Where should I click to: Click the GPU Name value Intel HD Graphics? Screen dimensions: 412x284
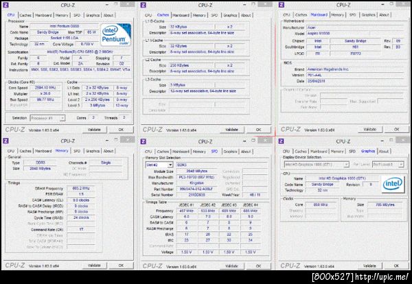pyautogui.click(x=342, y=178)
